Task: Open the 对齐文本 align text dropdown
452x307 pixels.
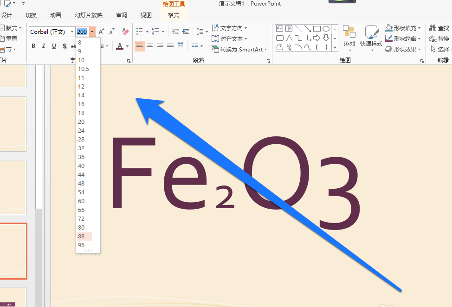Action: pyautogui.click(x=229, y=38)
